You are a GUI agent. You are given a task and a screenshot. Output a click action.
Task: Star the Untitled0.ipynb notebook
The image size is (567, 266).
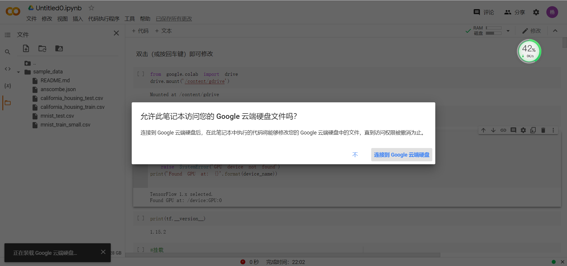(91, 8)
